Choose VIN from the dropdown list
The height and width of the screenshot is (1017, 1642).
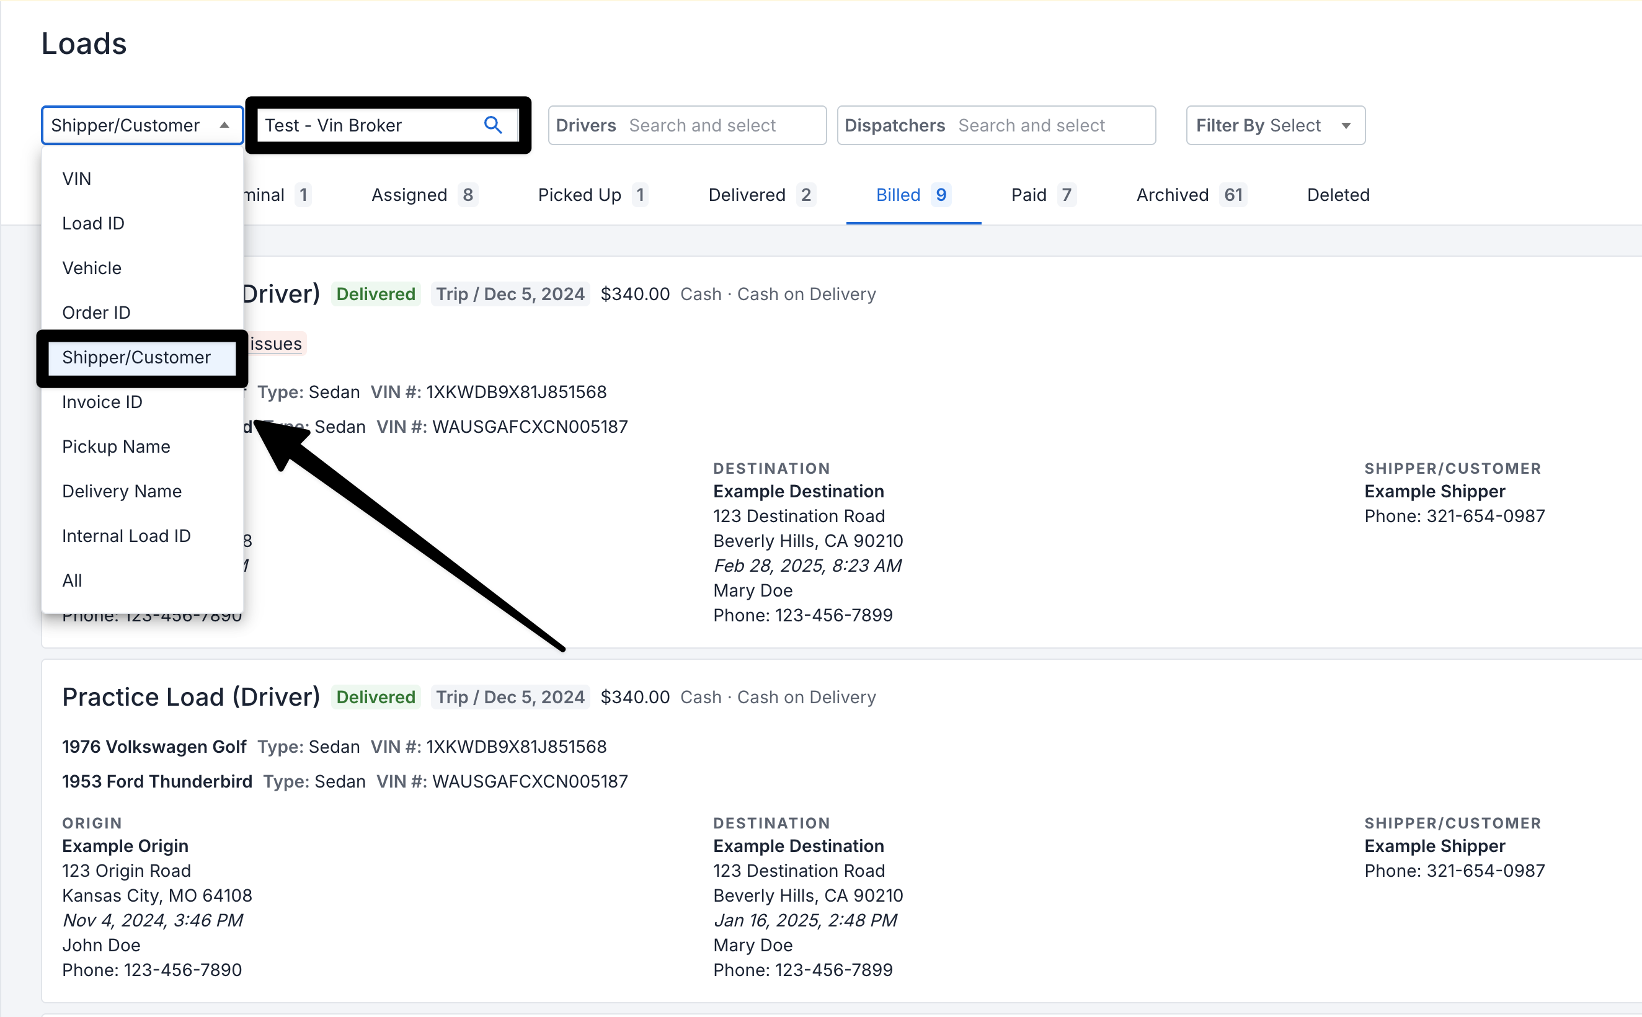142,178
